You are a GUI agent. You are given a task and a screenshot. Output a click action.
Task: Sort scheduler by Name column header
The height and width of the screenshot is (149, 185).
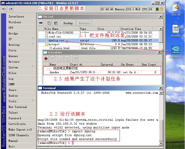click(x=59, y=64)
